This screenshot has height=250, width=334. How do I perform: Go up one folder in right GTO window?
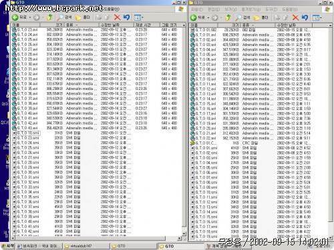[228, 17]
